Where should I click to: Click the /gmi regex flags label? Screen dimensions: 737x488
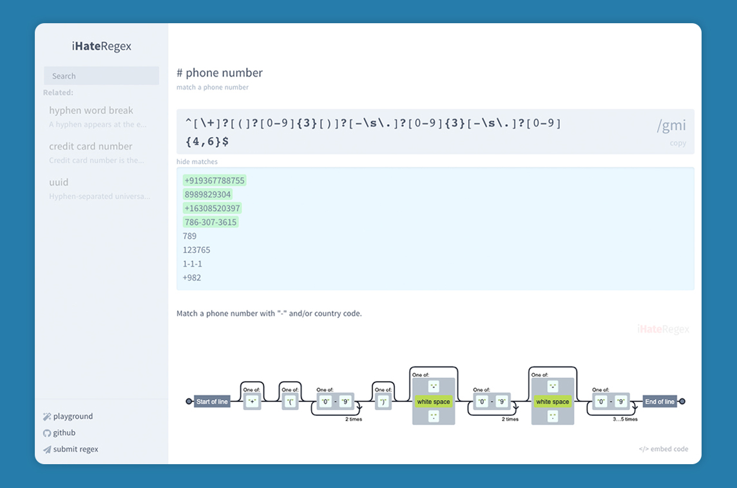click(671, 125)
